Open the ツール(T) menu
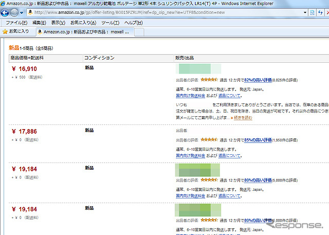The height and width of the screenshot is (235, 329). tap(111, 23)
